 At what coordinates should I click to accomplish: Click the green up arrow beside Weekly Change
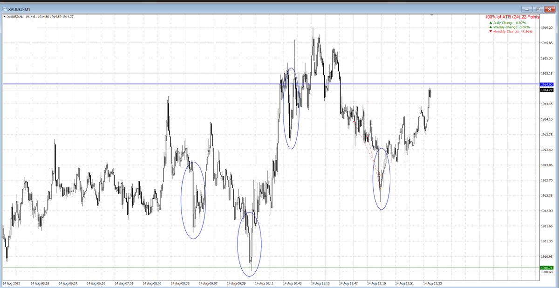coord(490,27)
